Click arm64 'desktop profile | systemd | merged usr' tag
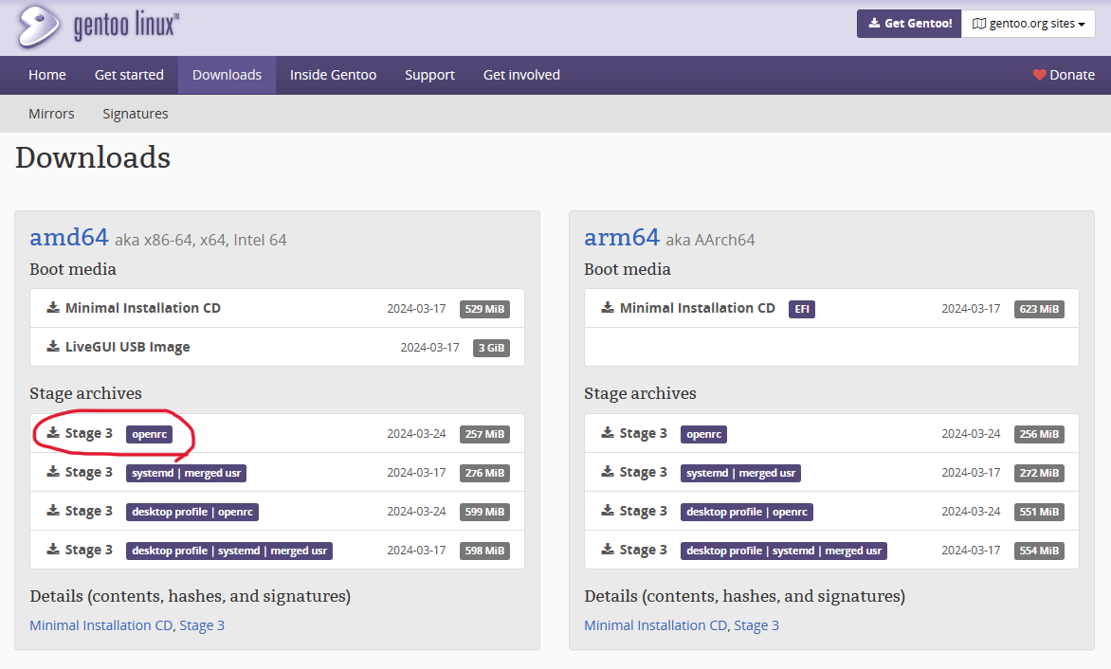Image resolution: width=1111 pixels, height=669 pixels. tap(784, 551)
